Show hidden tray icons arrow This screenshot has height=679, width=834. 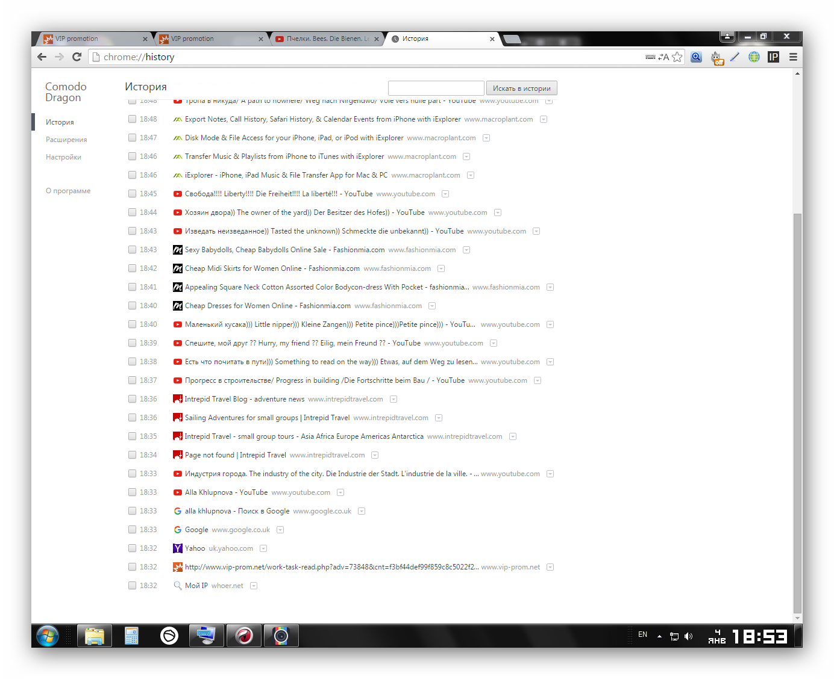point(659,636)
